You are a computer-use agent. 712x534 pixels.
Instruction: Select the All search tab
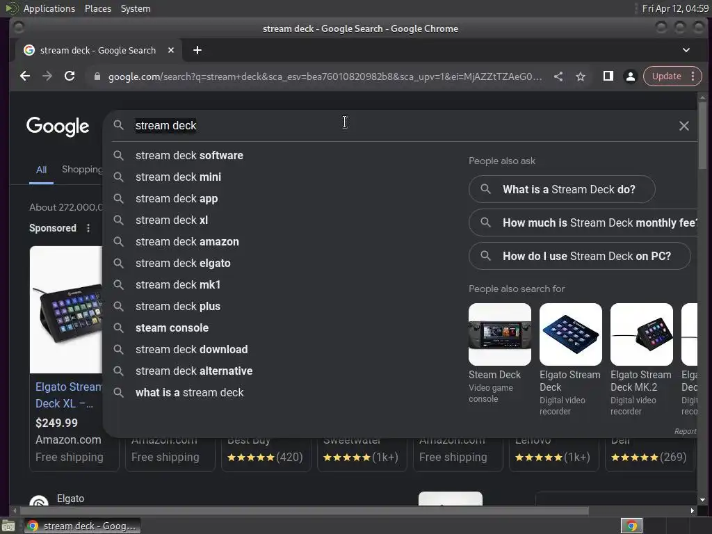pos(41,170)
